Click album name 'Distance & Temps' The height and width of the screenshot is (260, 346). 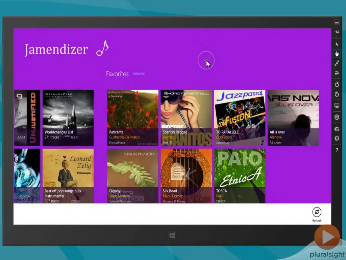point(174,201)
